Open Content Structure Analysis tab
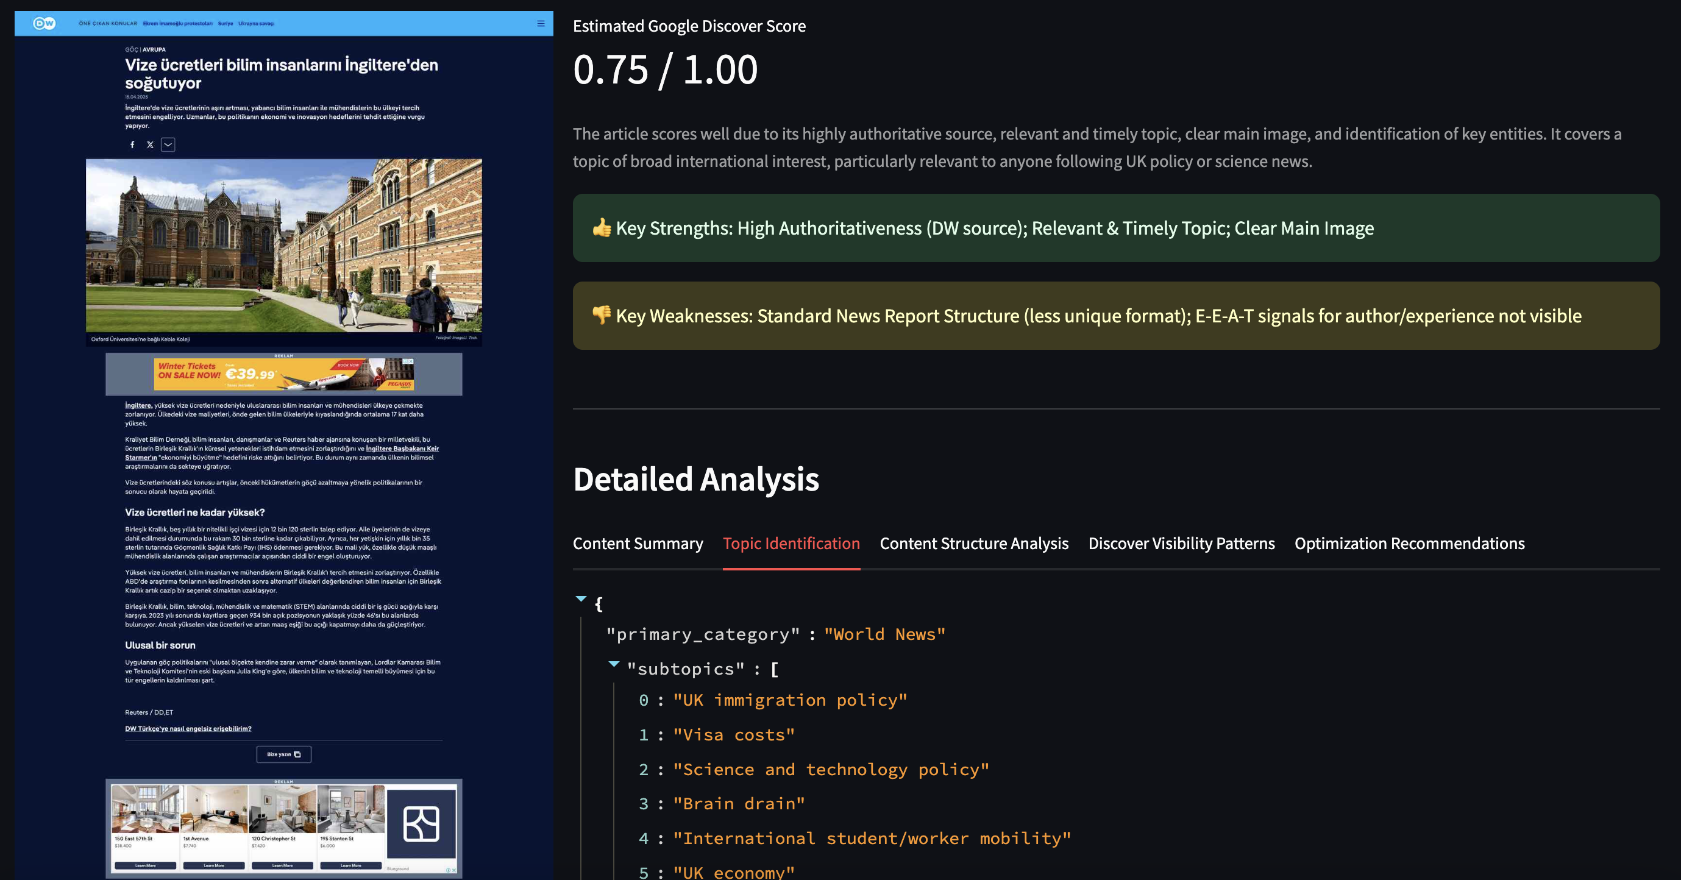This screenshot has width=1681, height=880. [x=973, y=544]
